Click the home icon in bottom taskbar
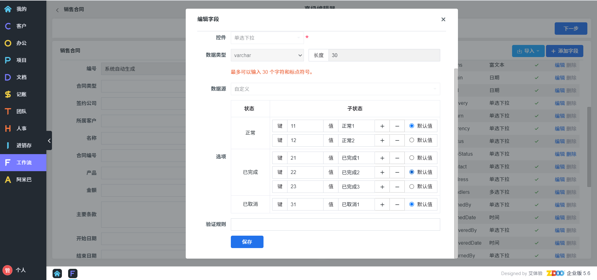 (x=57, y=273)
